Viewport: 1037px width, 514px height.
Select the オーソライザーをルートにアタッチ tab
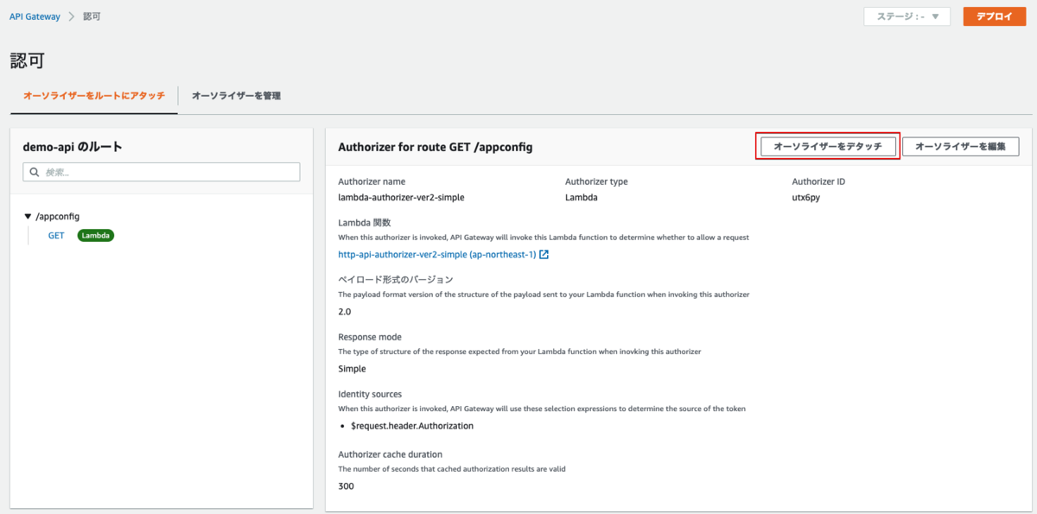(94, 96)
